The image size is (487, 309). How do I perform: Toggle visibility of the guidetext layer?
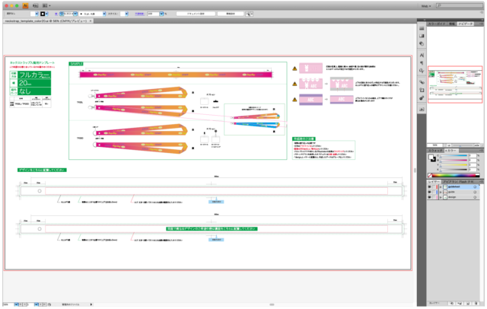tap(429, 187)
